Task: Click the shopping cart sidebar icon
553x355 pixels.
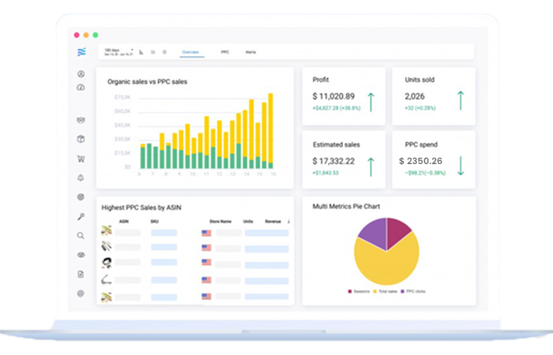Action: (x=81, y=159)
